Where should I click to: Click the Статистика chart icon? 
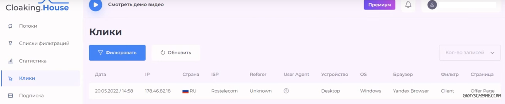pos(10,61)
